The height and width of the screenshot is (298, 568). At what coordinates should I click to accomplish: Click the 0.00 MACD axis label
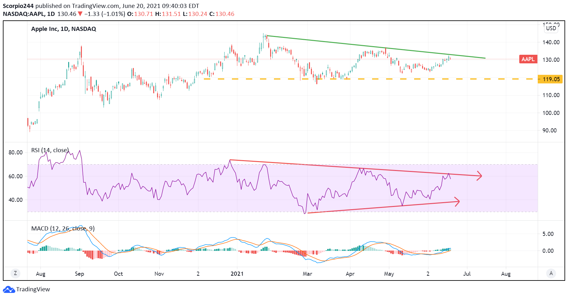548,251
